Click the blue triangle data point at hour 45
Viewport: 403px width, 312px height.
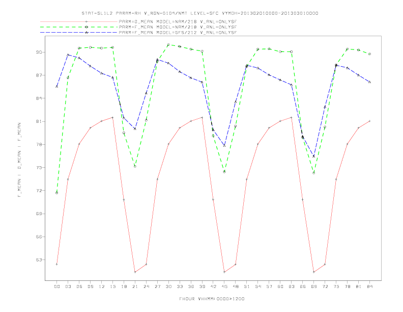tap(224, 146)
